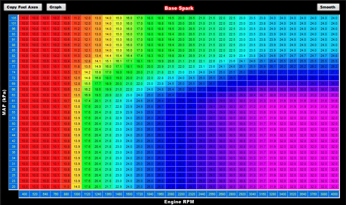Select the 82 kPa MAP axis header

click(x=14, y=56)
